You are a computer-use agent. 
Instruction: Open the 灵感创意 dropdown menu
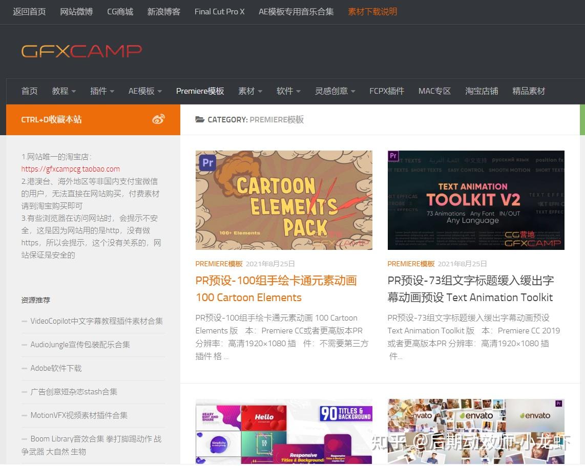click(x=331, y=91)
